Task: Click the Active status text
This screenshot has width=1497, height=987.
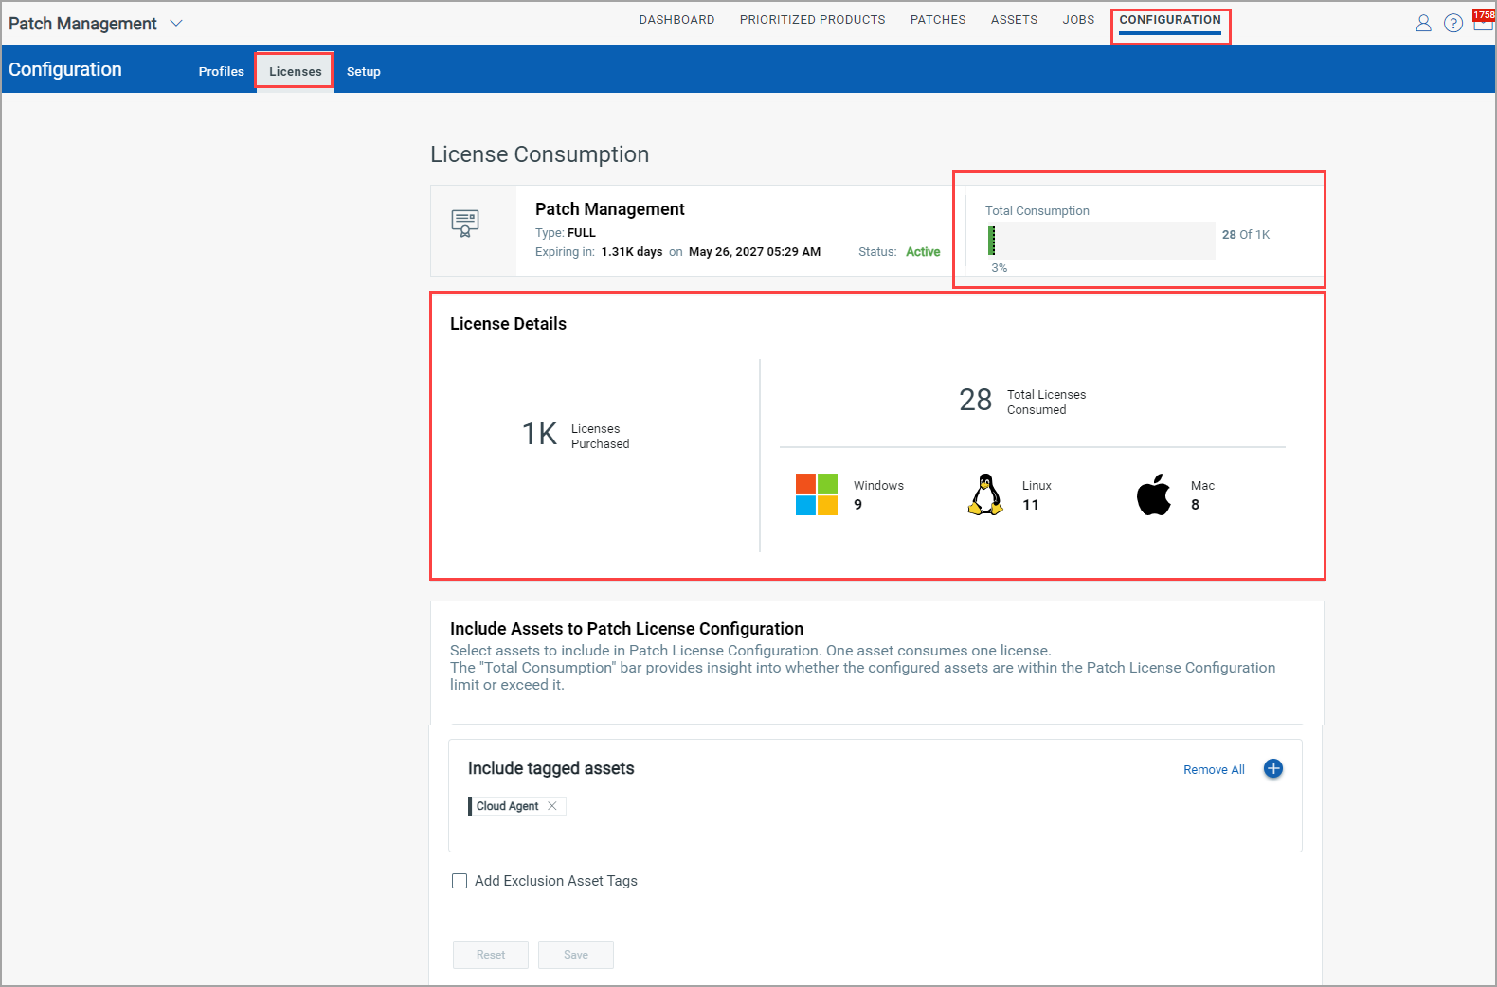Action: [923, 252]
